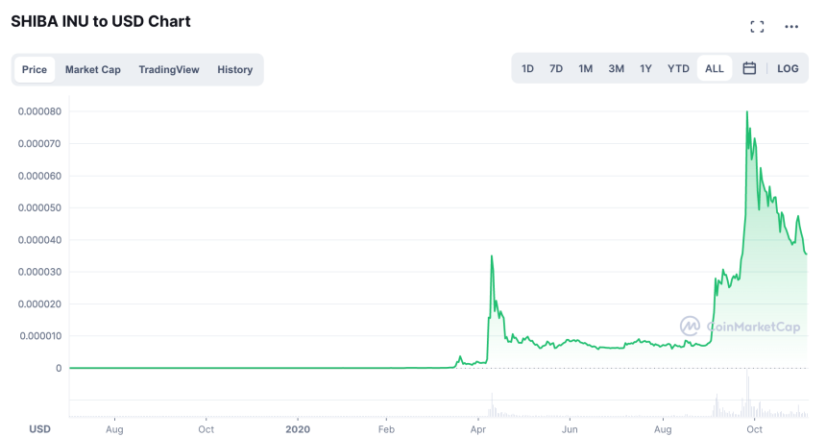Toggle the LOG scale button
Screen dimensions: 826x437
[788, 69]
